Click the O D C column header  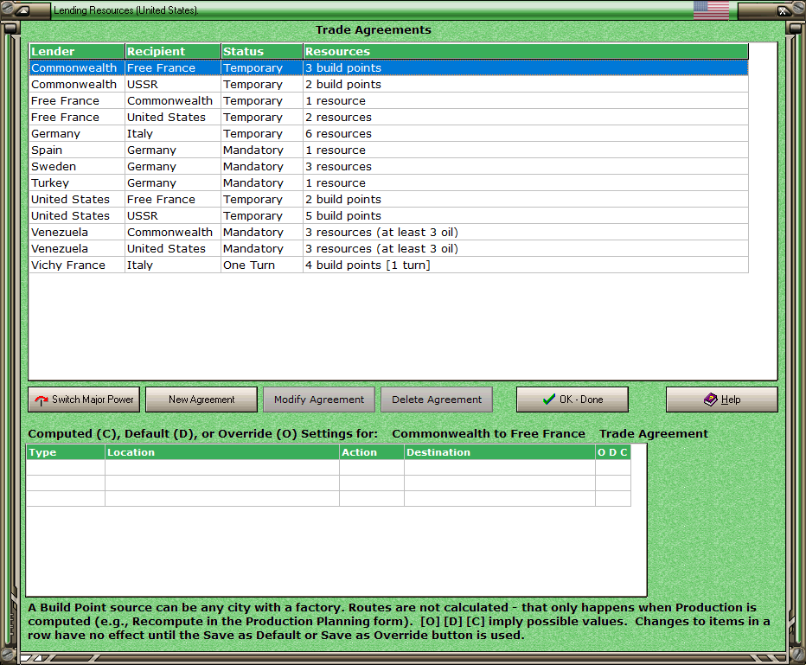click(613, 452)
